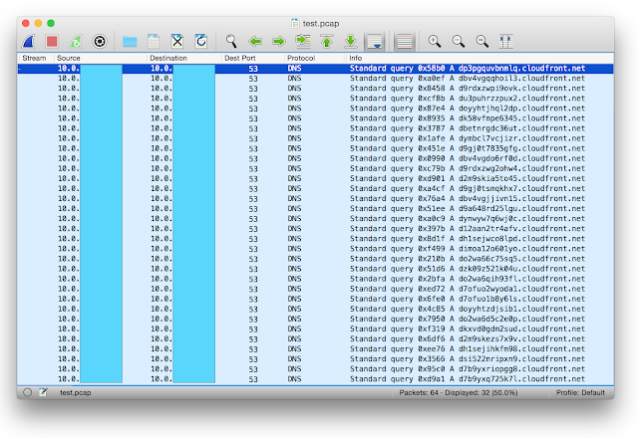Click the Profile: Default status entry
The width and height of the screenshot is (638, 438).
(x=580, y=392)
